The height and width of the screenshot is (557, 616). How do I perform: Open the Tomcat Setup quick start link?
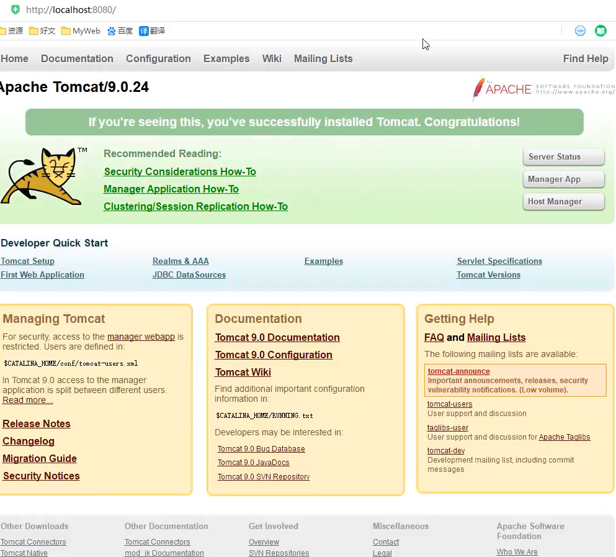tap(27, 261)
